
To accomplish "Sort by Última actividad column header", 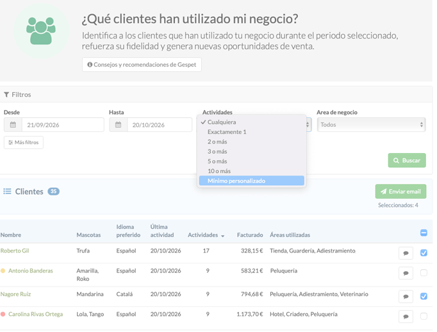I will [x=162, y=231].
